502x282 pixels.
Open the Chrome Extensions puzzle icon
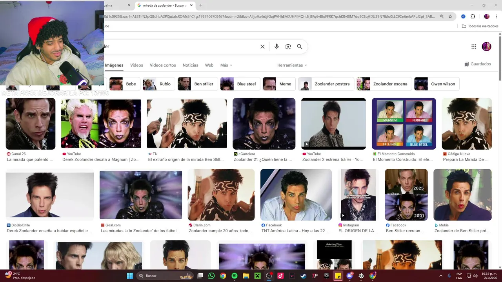473,16
